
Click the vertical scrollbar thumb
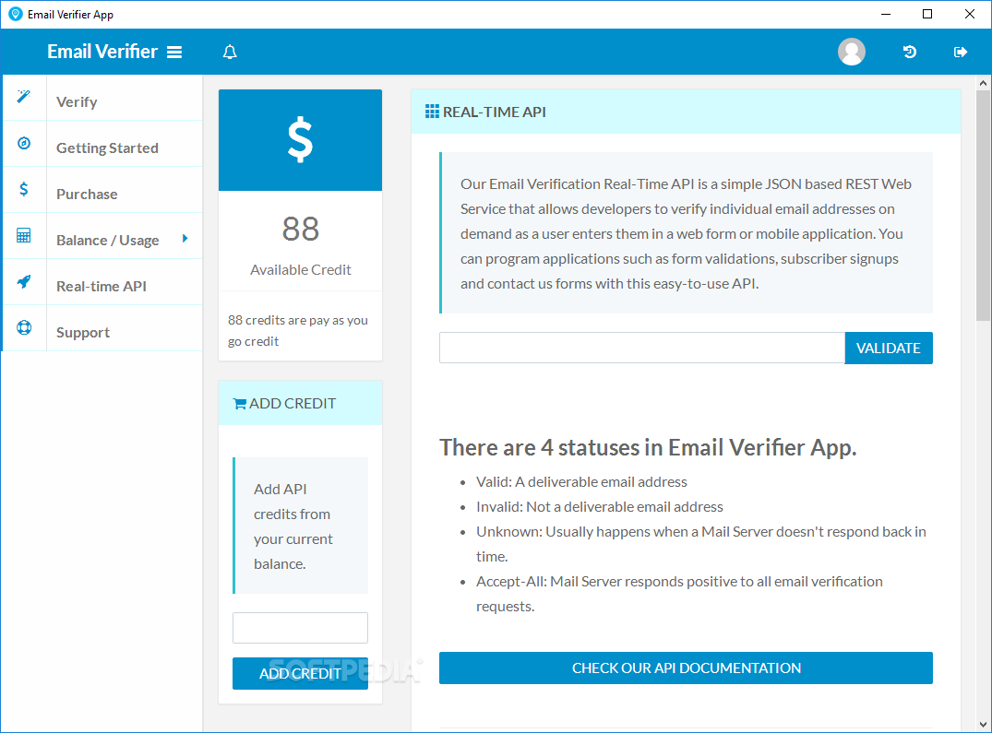(983, 206)
